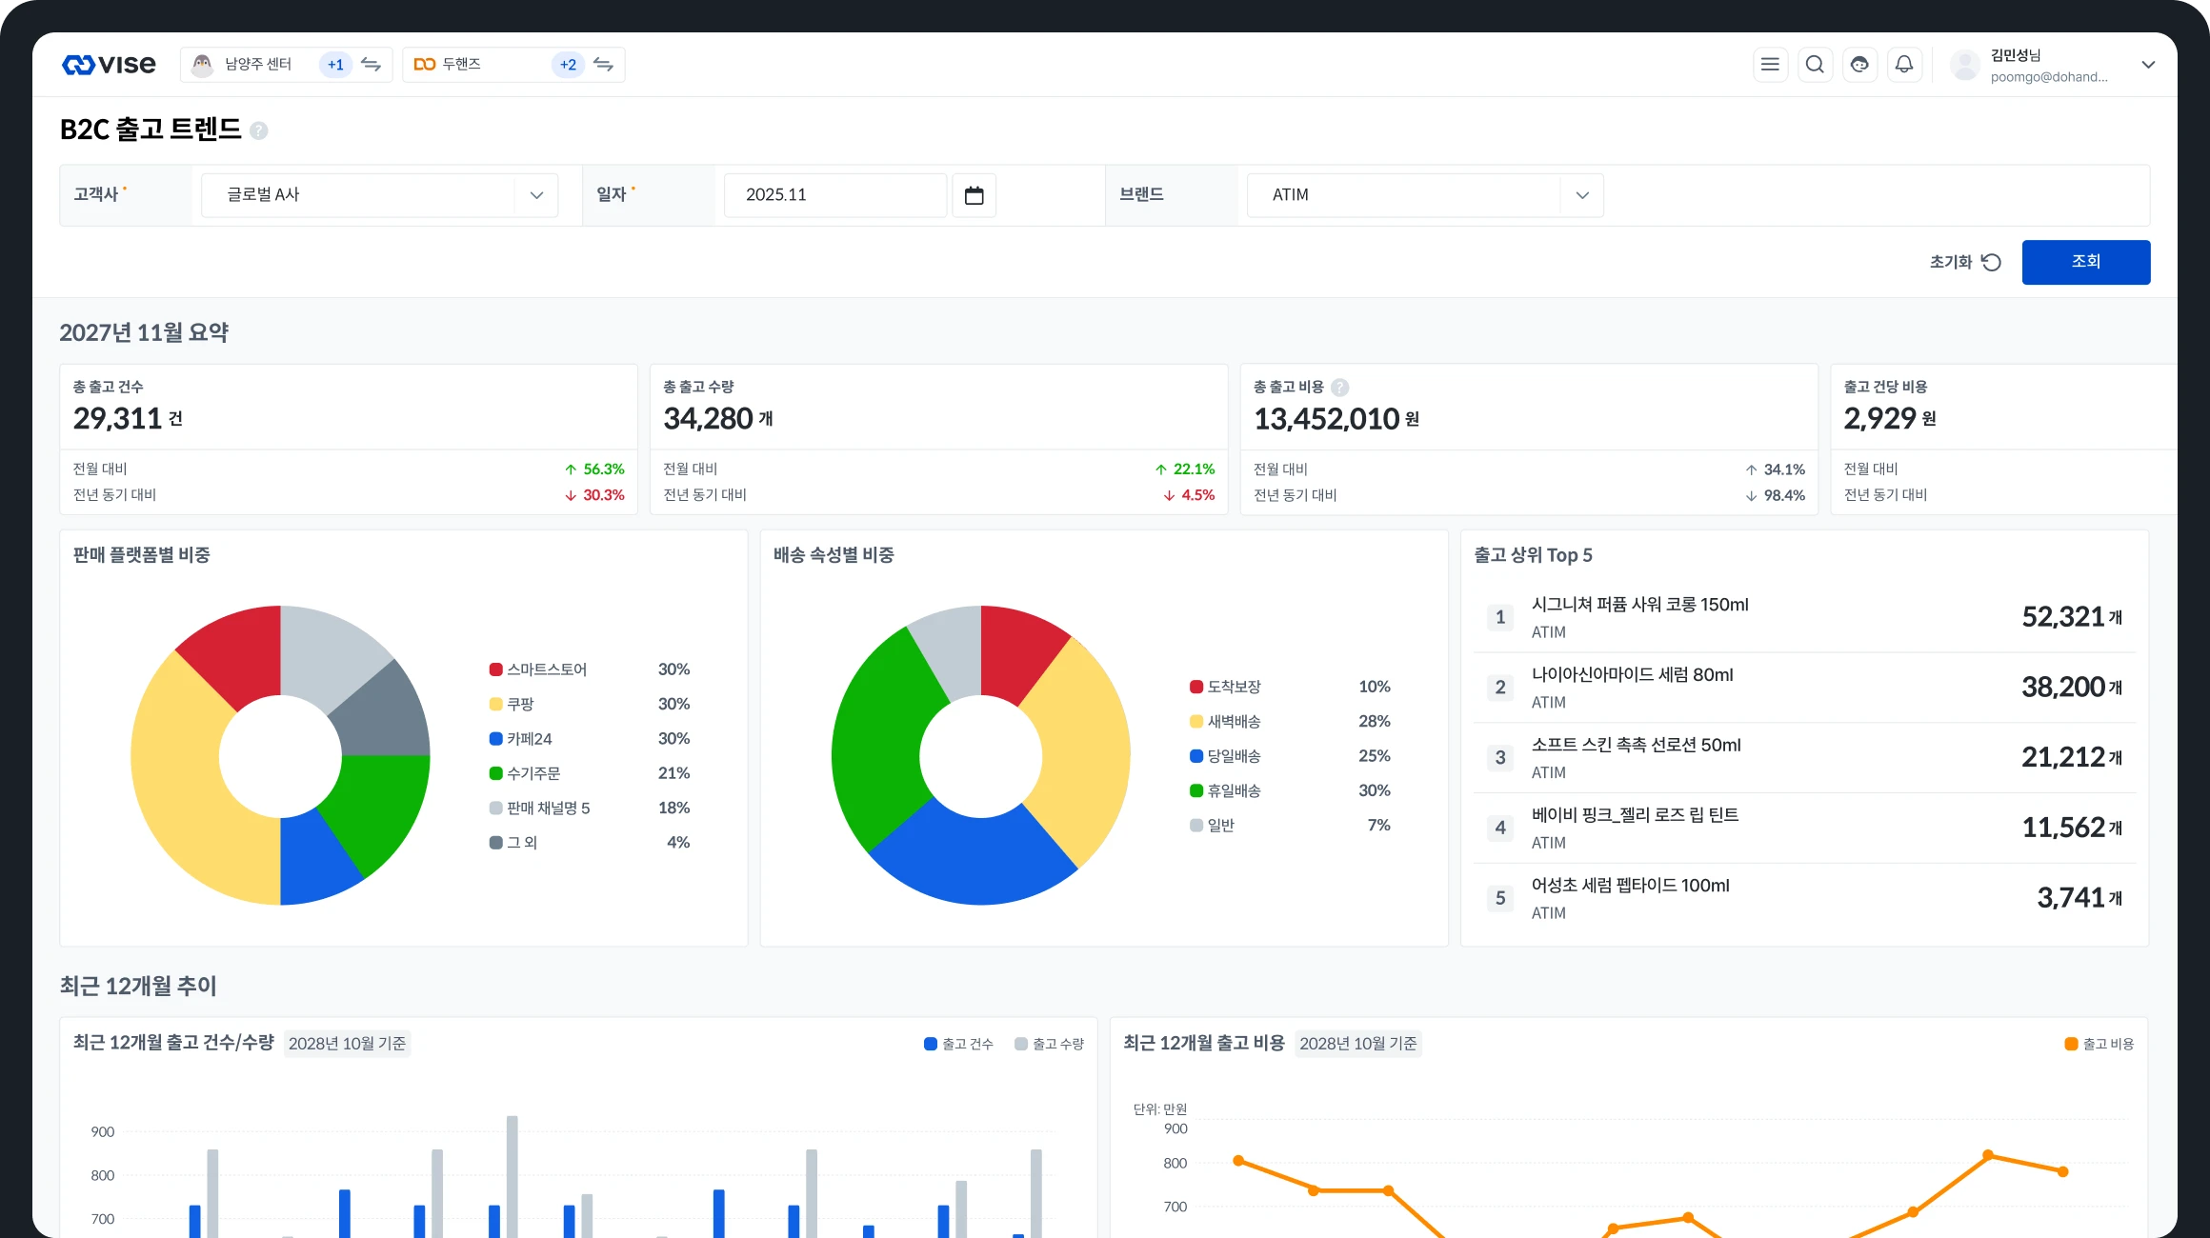Toggle 출고 비용 legend in line chart

pos(2099,1044)
